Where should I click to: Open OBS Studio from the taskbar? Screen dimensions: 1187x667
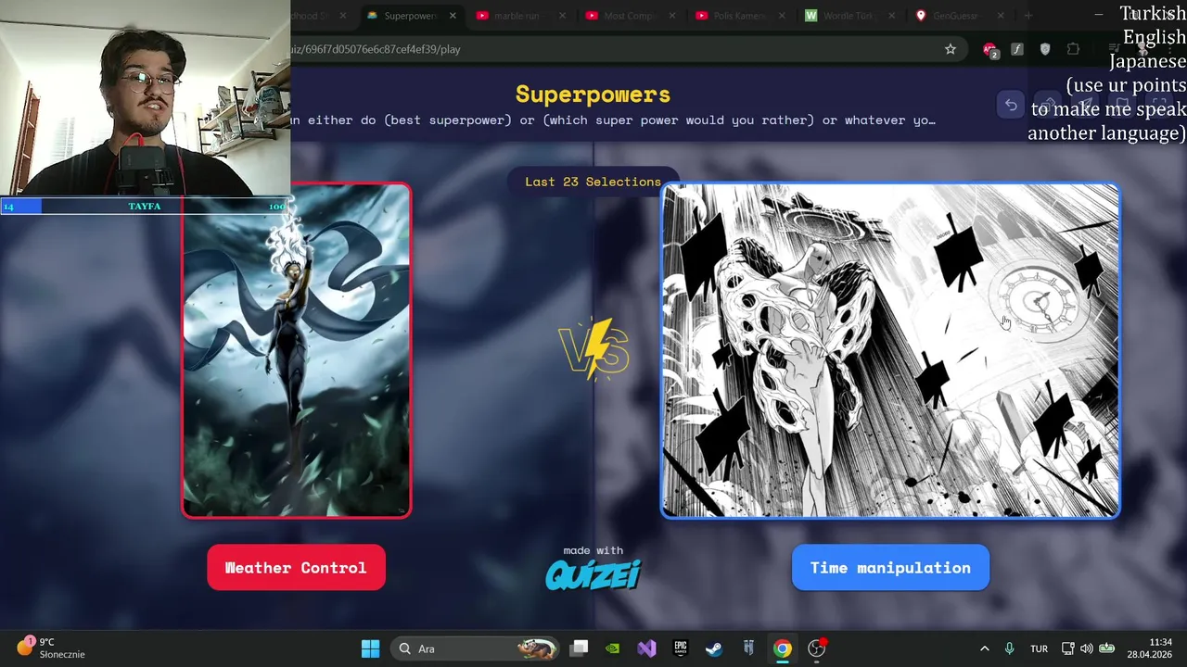tap(817, 648)
